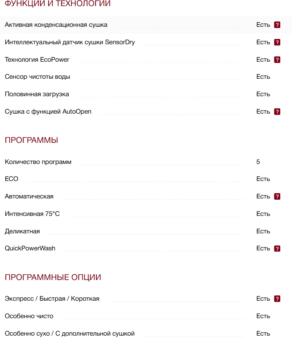This screenshot has width=292, height=349.
Task: Click the Количество программ label
Action: click(x=38, y=162)
